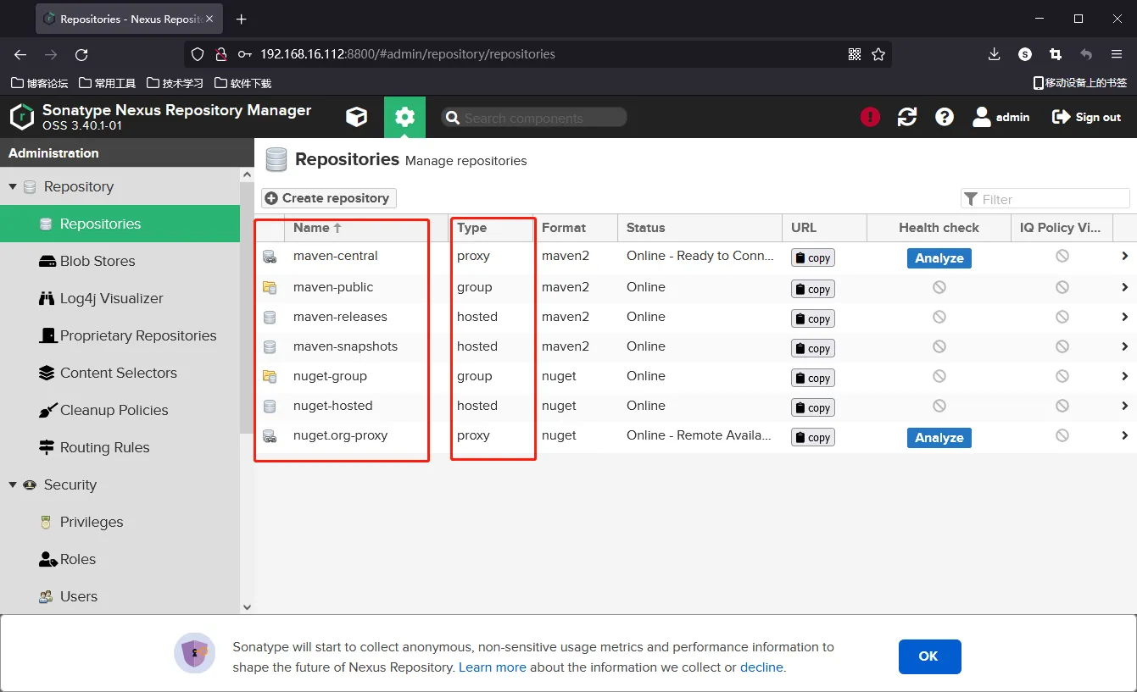Open Users under Security
The height and width of the screenshot is (692, 1137).
tap(120, 596)
